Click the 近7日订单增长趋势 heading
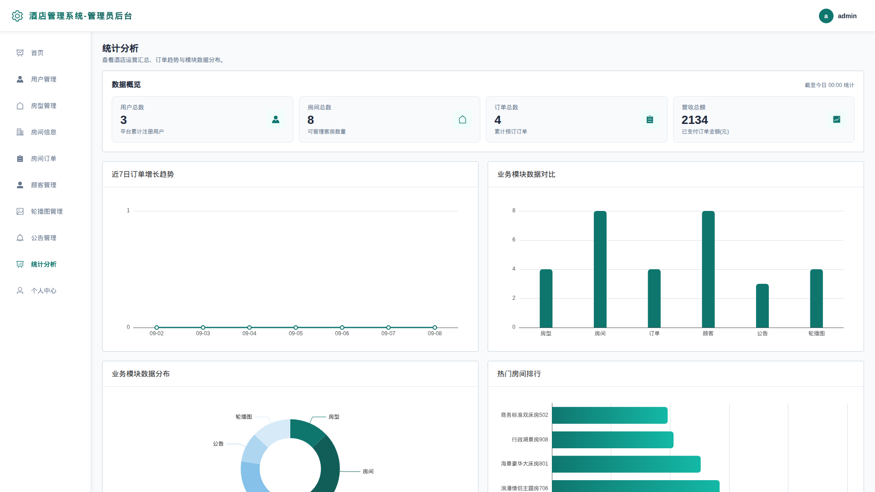Screen dimensions: 875x492 tap(143, 174)
